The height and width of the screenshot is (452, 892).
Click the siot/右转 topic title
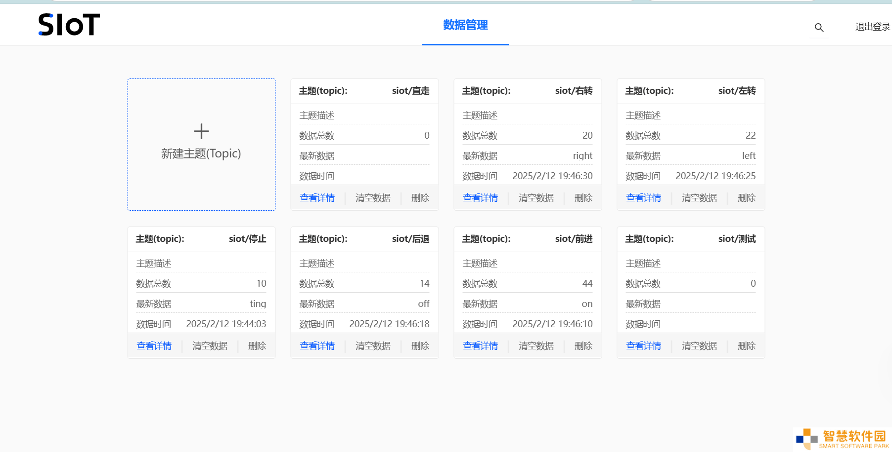pos(574,91)
